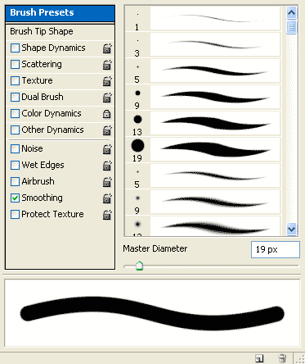Enable the Airbrush checkbox

coord(15,182)
